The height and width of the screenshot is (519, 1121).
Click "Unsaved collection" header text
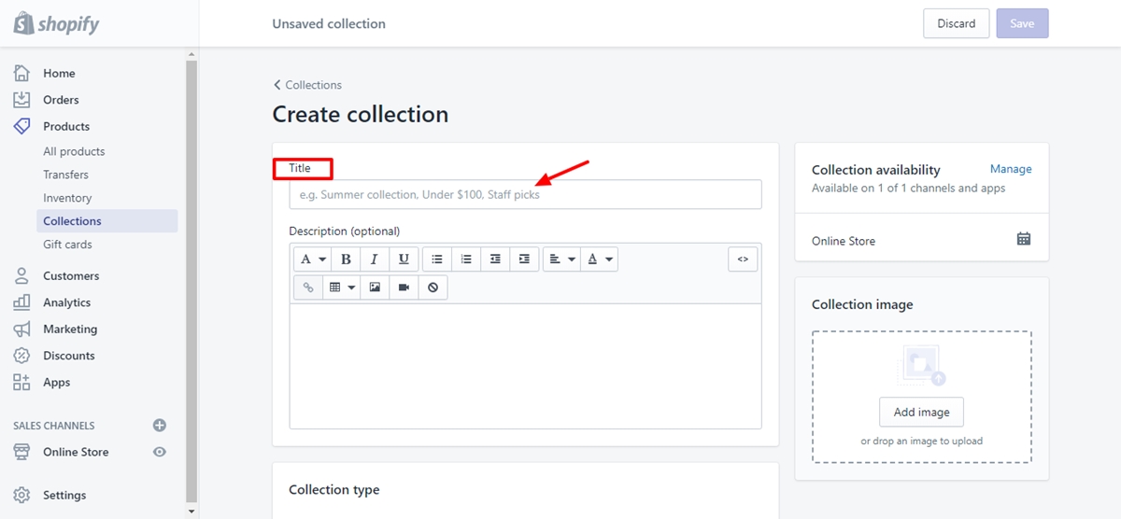329,23
